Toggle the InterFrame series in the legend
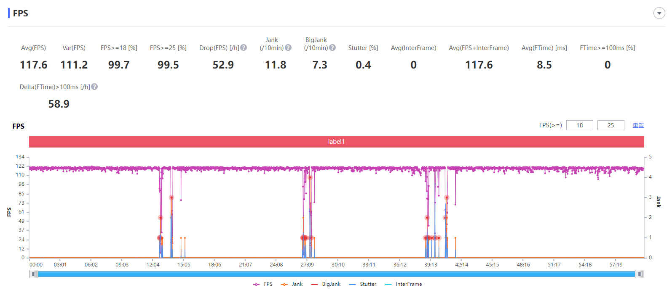Screen dimensions: 672x290 pyautogui.click(x=403, y=284)
